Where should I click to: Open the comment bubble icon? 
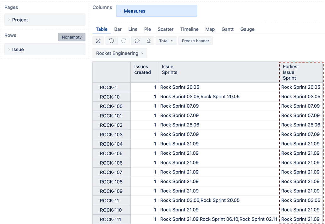click(x=137, y=41)
